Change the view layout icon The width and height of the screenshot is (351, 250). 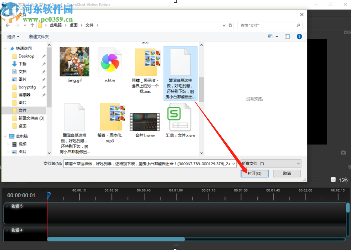point(270,36)
